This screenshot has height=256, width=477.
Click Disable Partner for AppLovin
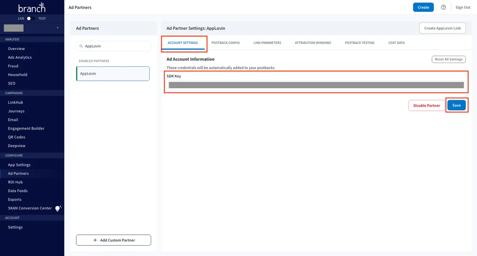(426, 105)
